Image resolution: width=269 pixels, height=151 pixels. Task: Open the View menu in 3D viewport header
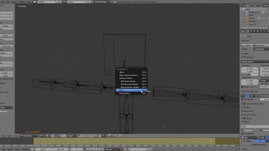click(x=3, y=136)
